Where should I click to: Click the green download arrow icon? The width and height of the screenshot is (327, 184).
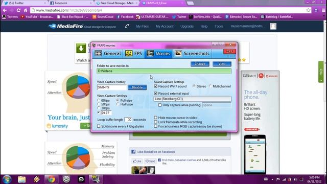click(81, 49)
